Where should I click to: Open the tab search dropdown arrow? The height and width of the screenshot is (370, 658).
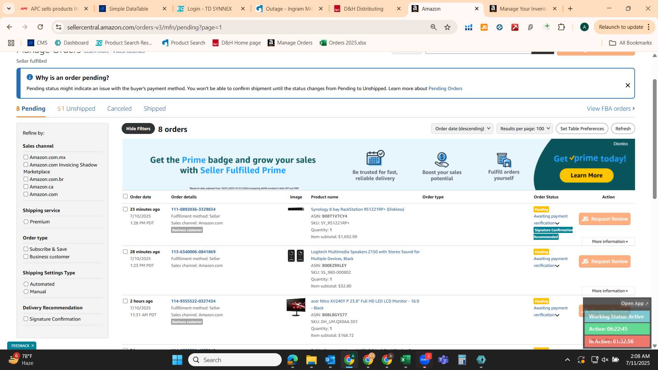[9, 9]
